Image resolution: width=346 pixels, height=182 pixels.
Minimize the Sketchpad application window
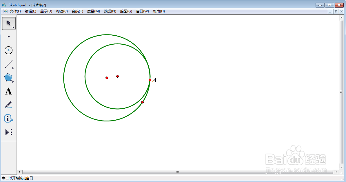coord(320,5)
